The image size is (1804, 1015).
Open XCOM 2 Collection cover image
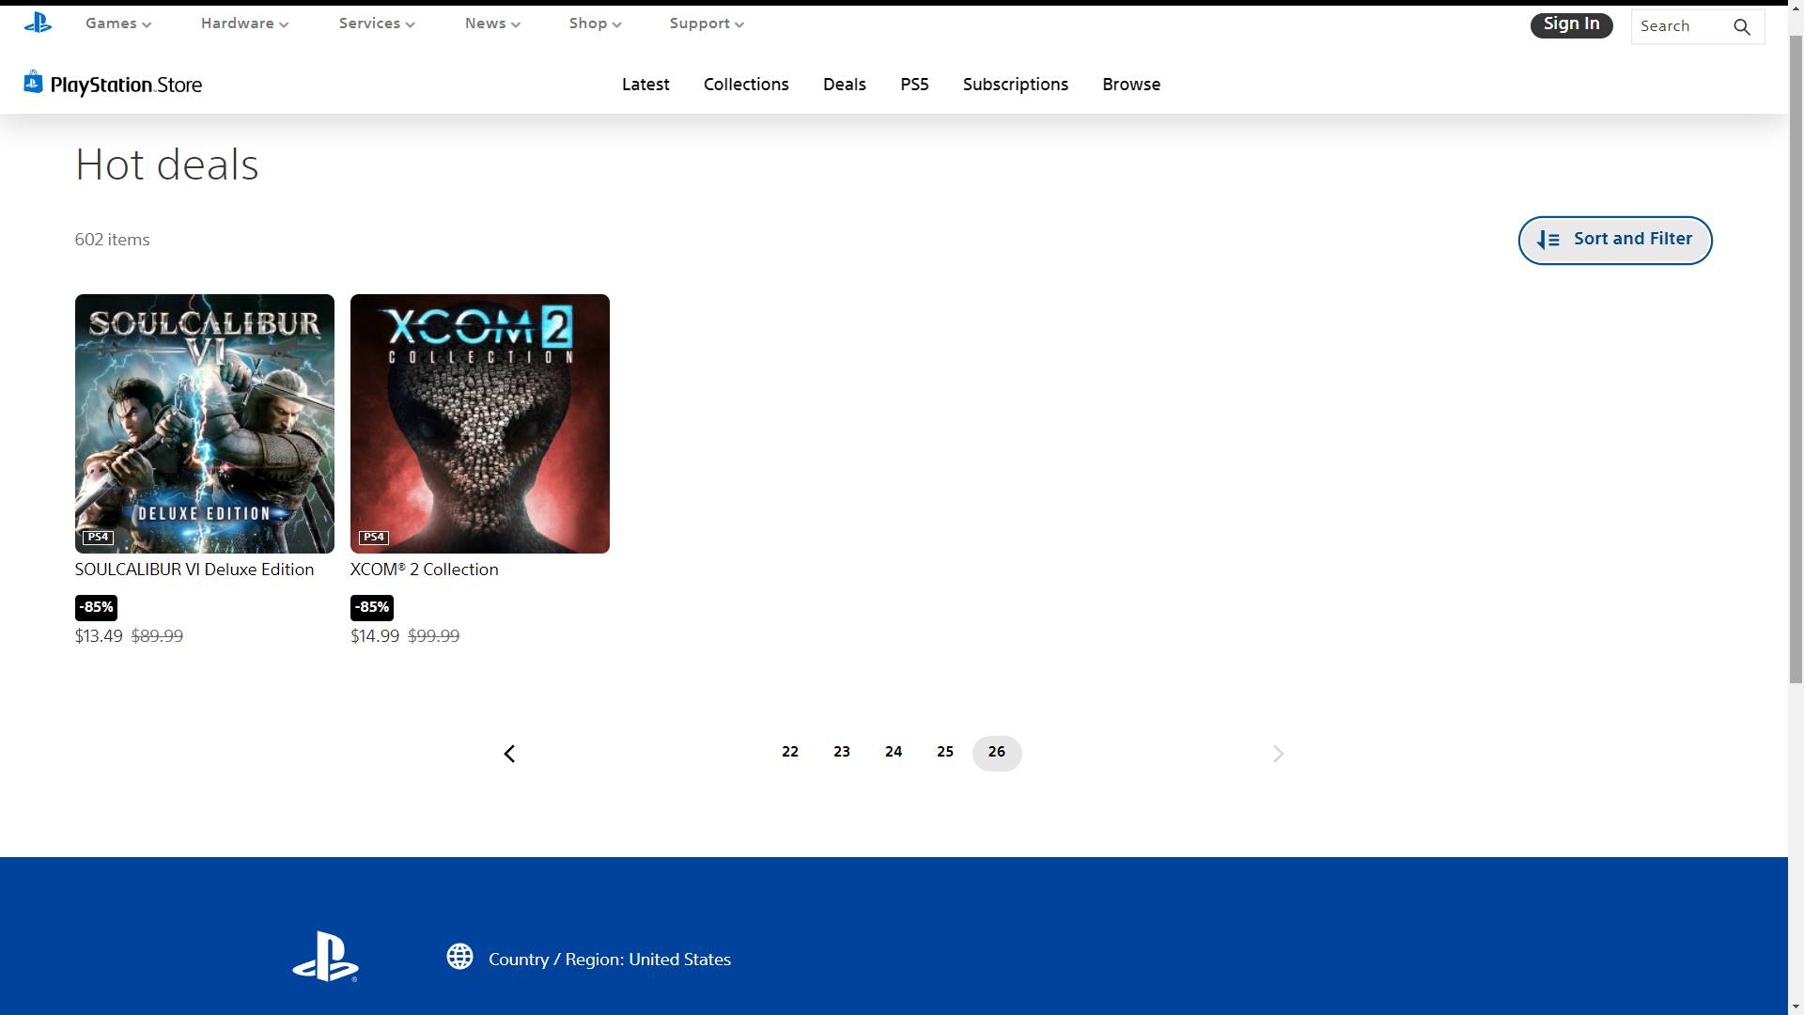pyautogui.click(x=479, y=423)
